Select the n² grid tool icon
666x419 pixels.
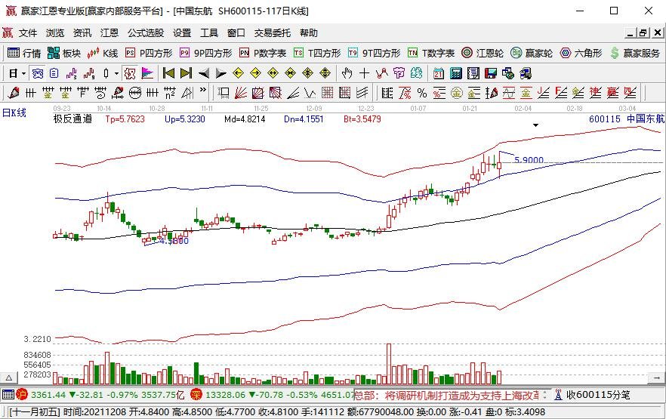pyautogui.click(x=170, y=93)
